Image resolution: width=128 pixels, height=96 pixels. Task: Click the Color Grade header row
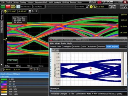point(24,77)
